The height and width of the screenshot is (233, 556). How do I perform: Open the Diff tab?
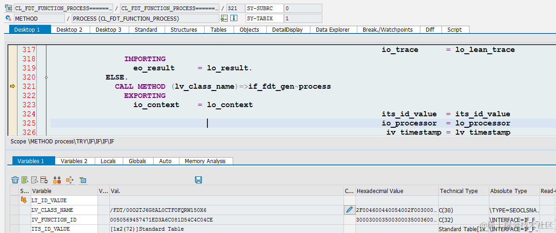point(430,29)
